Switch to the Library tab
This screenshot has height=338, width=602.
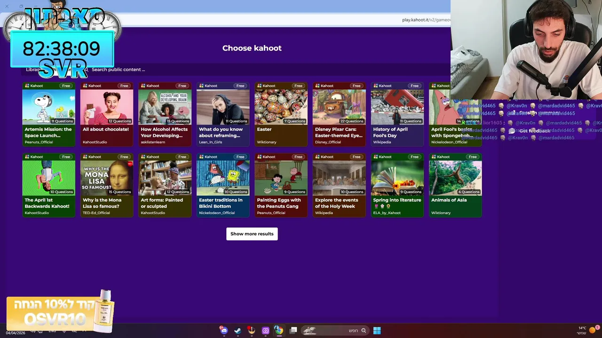33,69
